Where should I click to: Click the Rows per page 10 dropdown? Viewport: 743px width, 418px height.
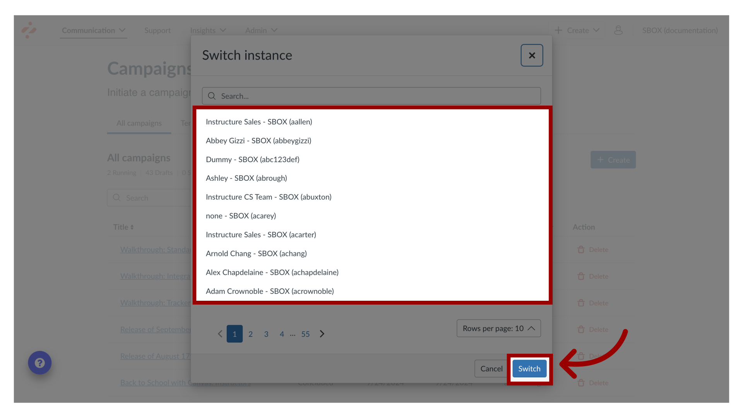pyautogui.click(x=498, y=328)
